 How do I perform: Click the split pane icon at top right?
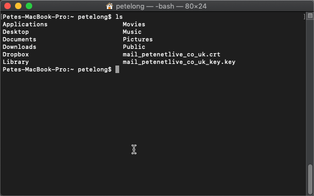tap(310, 16)
